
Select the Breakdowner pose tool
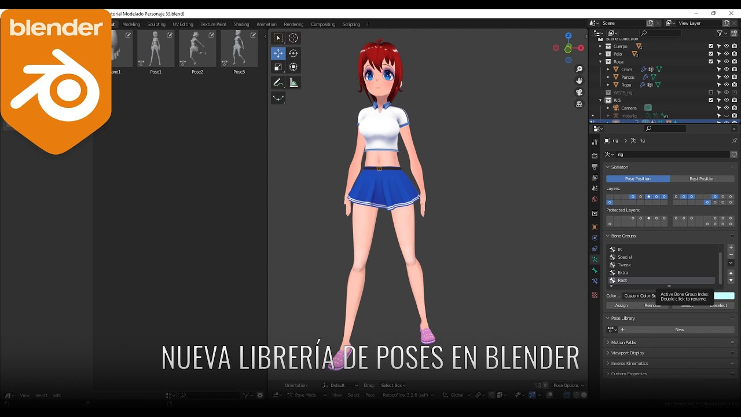pyautogui.click(x=278, y=98)
